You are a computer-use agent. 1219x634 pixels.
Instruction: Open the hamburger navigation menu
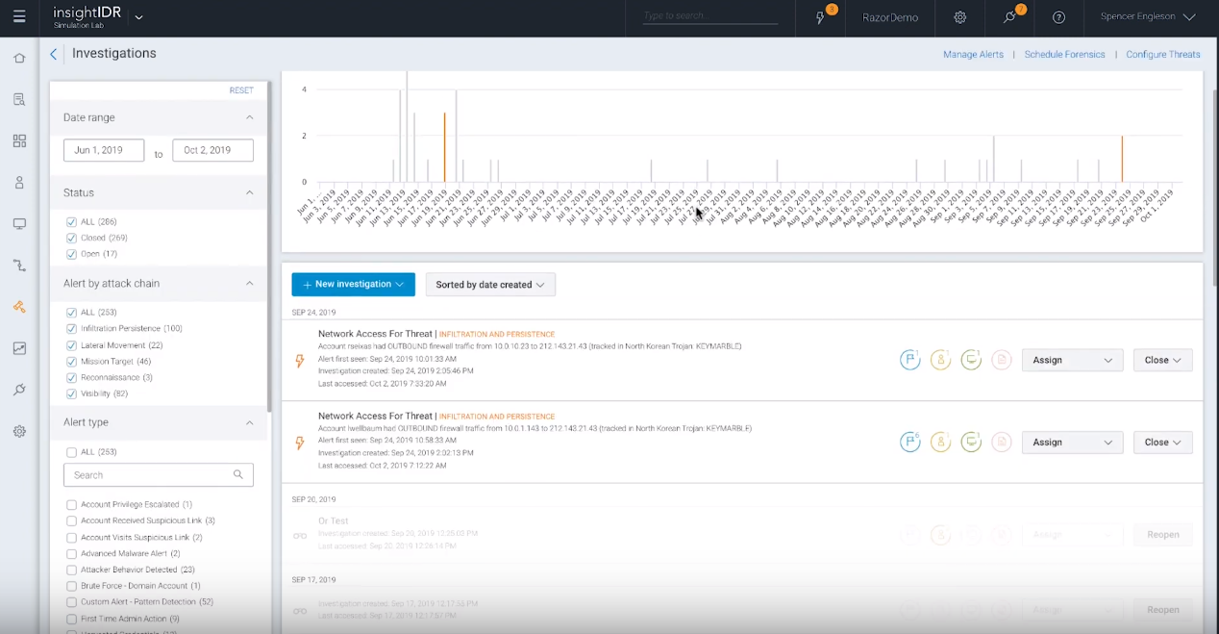click(x=19, y=17)
